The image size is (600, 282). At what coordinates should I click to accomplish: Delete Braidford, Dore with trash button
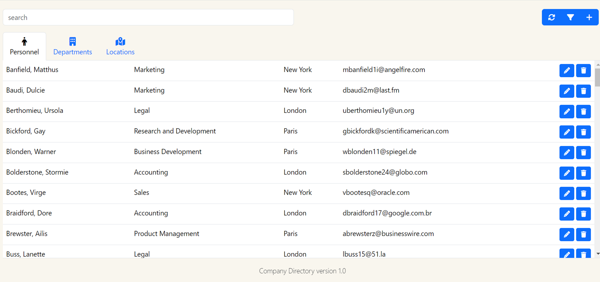(x=583, y=214)
